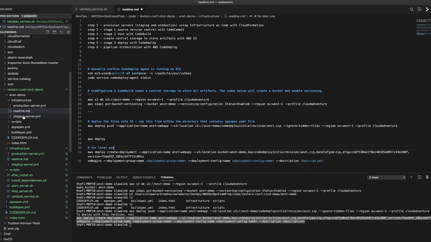Expand the cloudtrail folder
Viewport: 431px width, 242px height.
tap(14, 41)
